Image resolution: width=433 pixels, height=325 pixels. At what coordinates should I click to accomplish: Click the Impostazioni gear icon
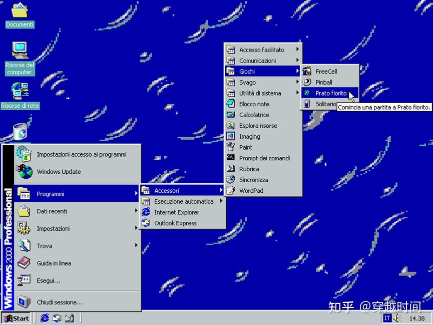pyautogui.click(x=24, y=228)
